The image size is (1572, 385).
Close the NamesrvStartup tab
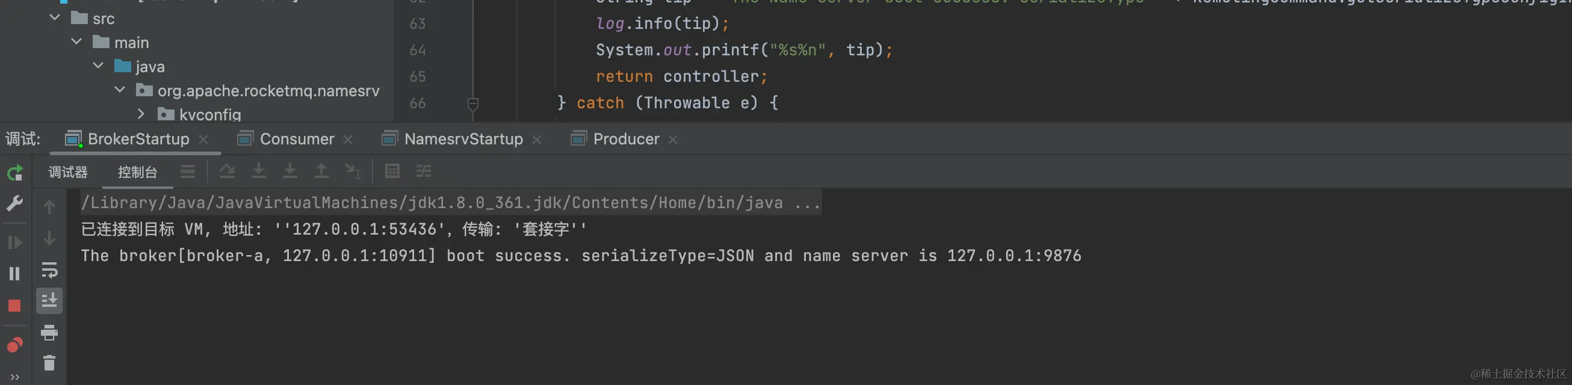(537, 140)
